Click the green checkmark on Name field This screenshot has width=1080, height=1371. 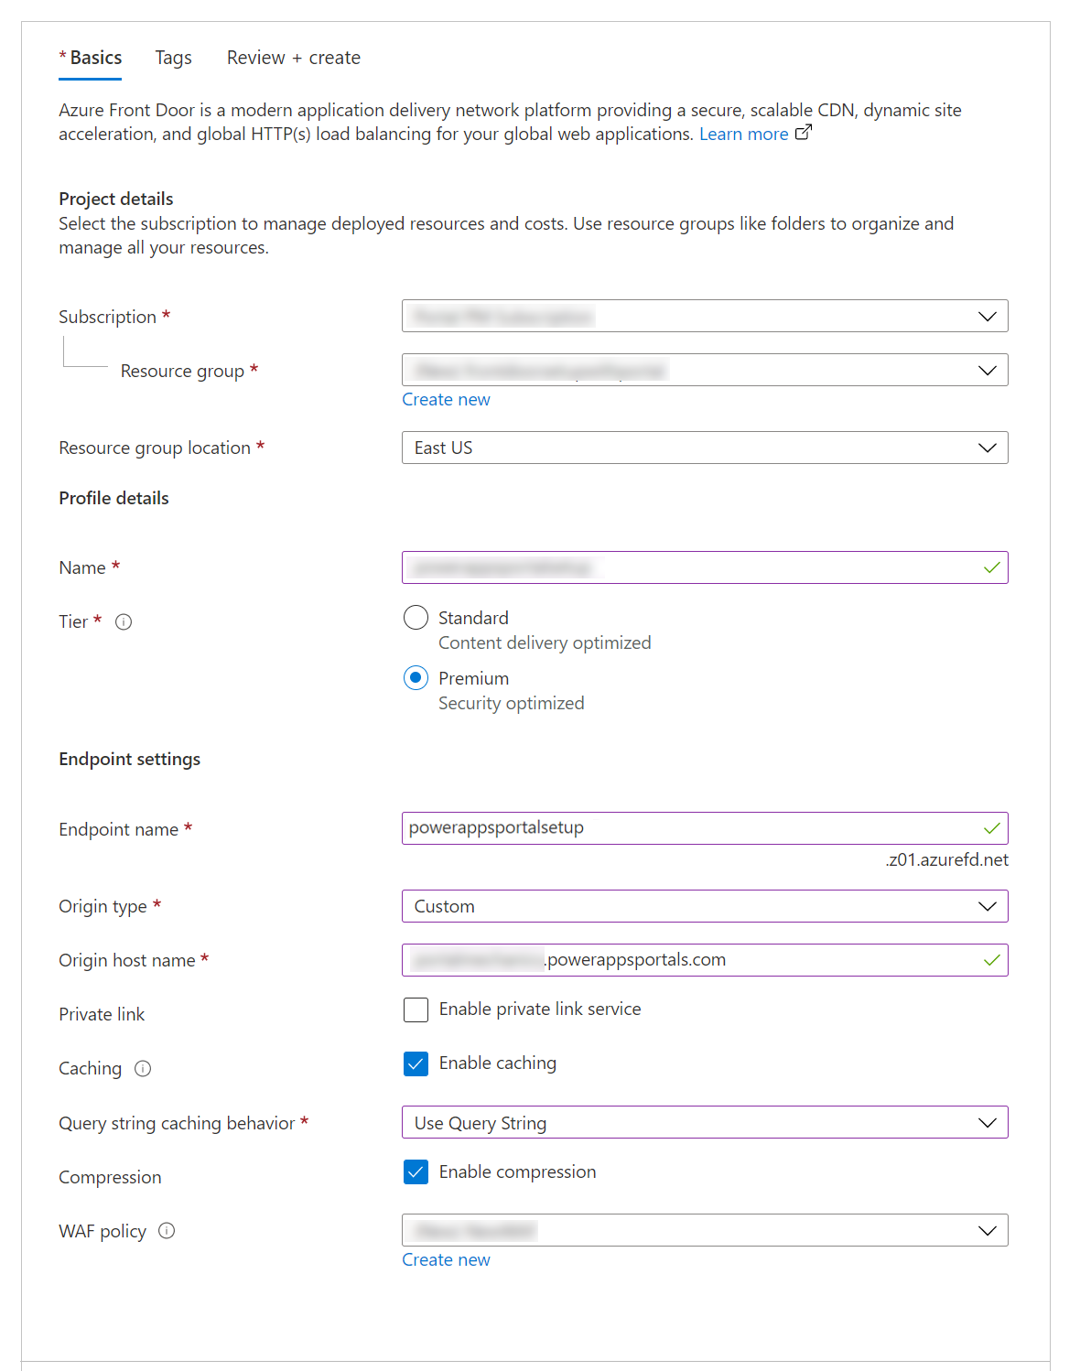pos(991,567)
